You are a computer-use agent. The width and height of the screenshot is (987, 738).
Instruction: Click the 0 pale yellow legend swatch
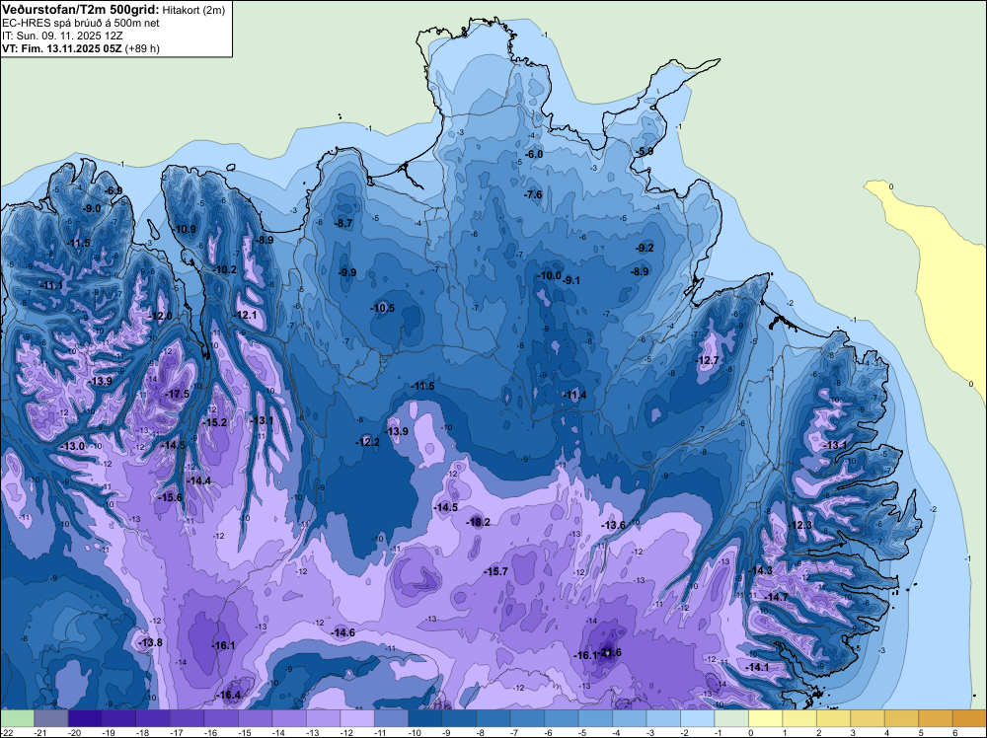(765, 718)
